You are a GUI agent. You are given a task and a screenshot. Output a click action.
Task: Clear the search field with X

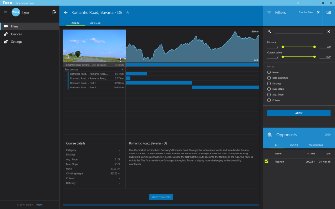(x=329, y=32)
